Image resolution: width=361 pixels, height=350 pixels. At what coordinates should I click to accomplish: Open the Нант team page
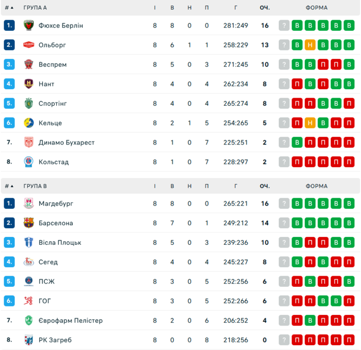(46, 84)
